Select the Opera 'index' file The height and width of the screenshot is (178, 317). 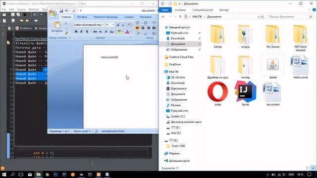pos(217,93)
